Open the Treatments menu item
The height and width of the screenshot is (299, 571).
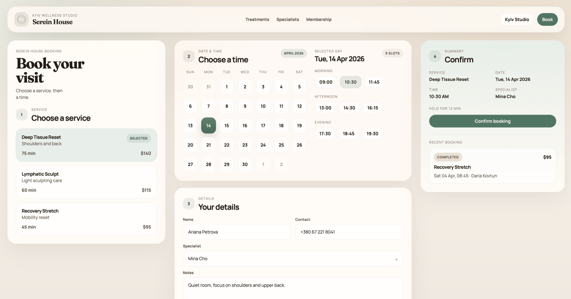pyautogui.click(x=257, y=19)
